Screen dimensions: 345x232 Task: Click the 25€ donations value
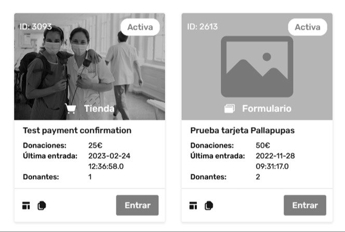tap(95, 145)
